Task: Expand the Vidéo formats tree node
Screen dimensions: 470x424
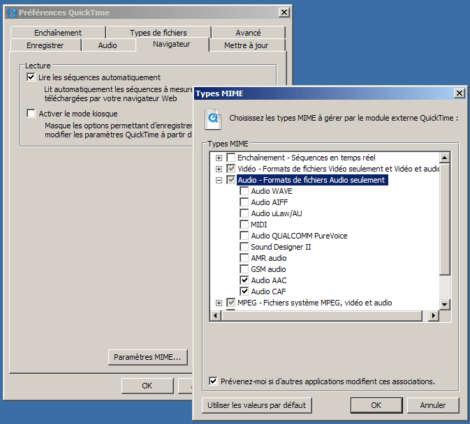Action: tap(219, 169)
